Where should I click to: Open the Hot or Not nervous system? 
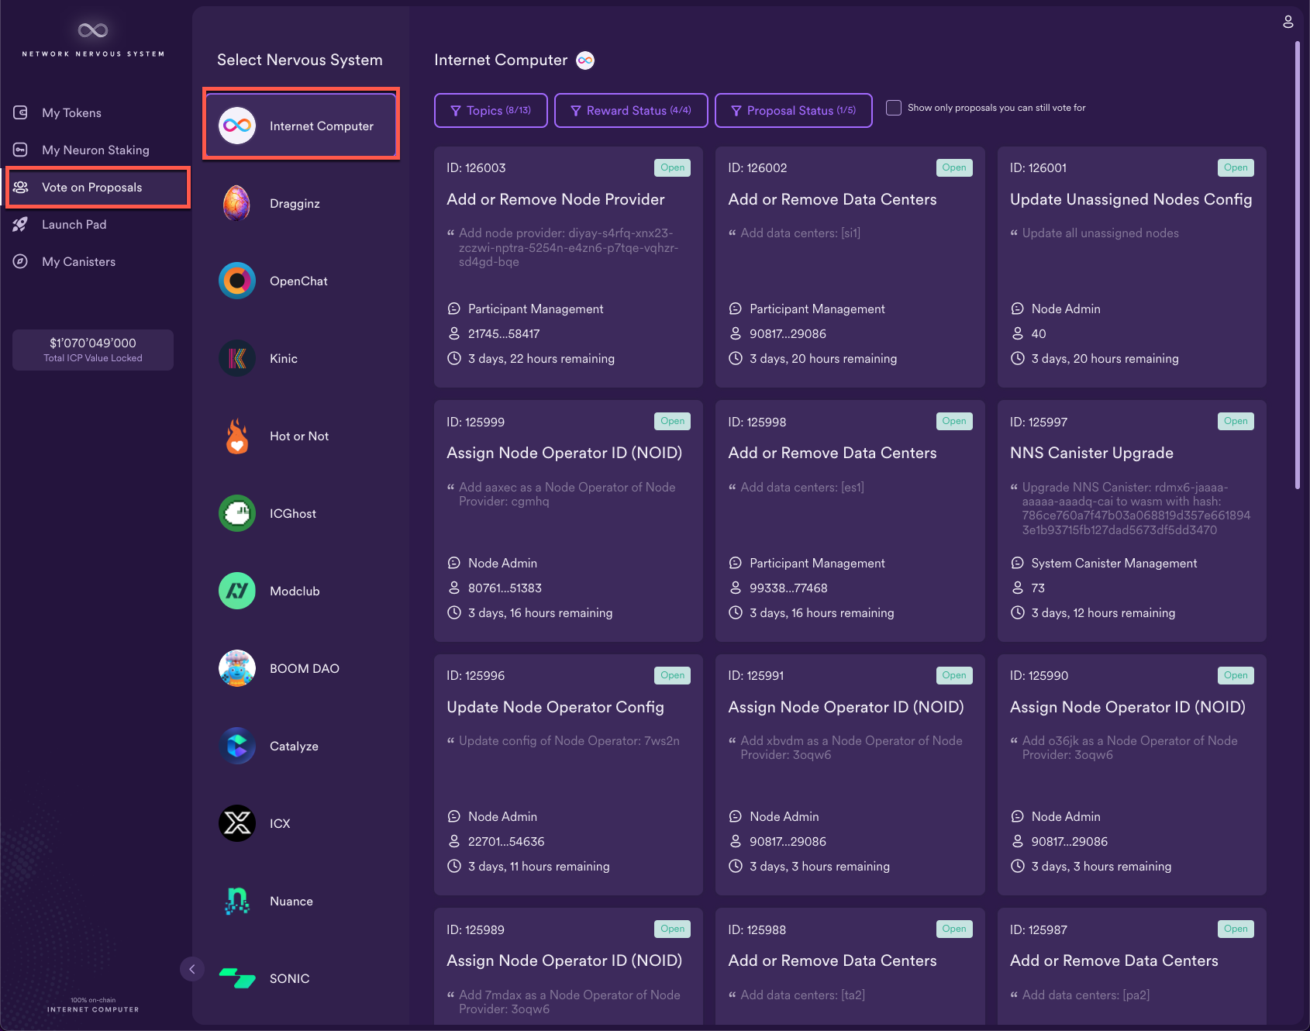coord(236,436)
